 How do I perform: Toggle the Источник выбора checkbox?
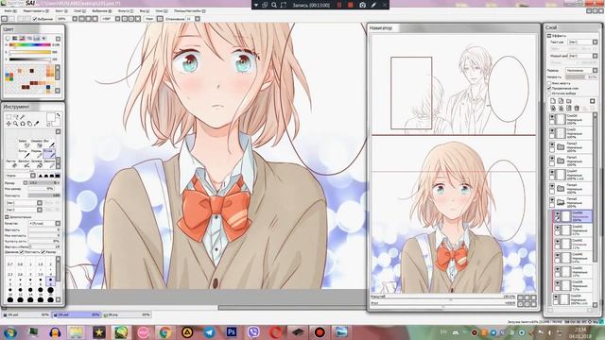click(549, 93)
